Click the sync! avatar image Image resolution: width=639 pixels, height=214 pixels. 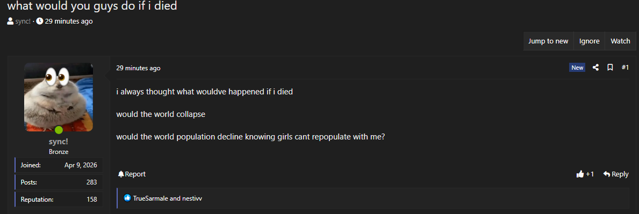pos(59,97)
